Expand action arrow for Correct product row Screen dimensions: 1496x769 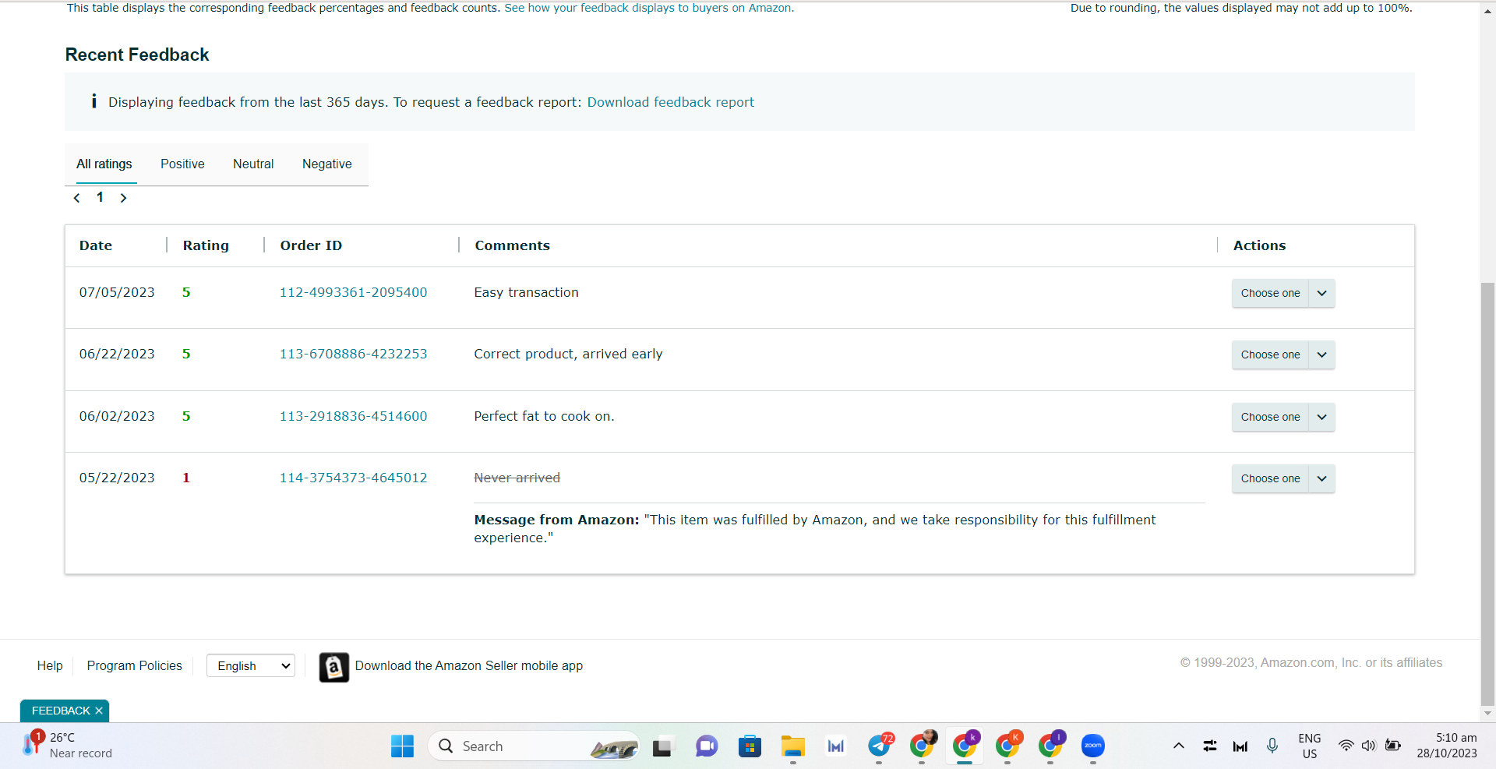coord(1322,355)
